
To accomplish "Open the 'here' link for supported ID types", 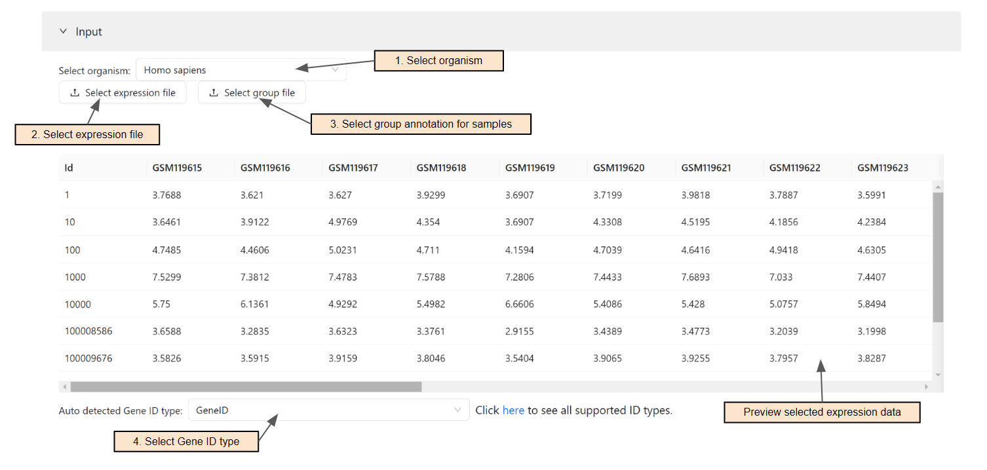I will coord(513,410).
